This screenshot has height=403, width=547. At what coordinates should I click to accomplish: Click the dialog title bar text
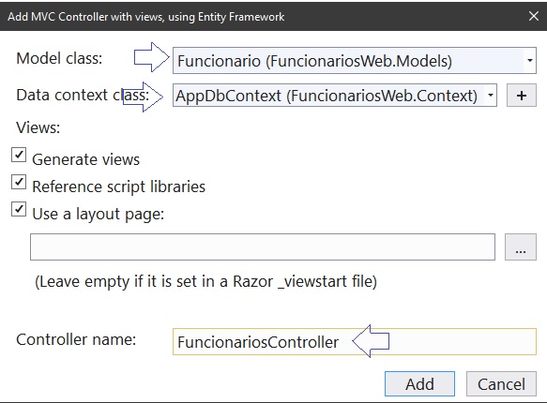145,17
